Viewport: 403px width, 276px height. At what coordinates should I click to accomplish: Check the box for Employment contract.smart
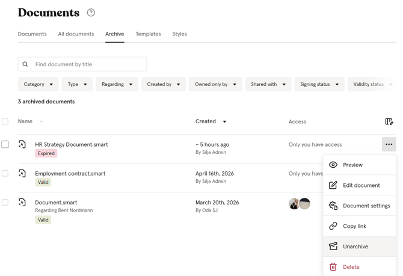5,173
